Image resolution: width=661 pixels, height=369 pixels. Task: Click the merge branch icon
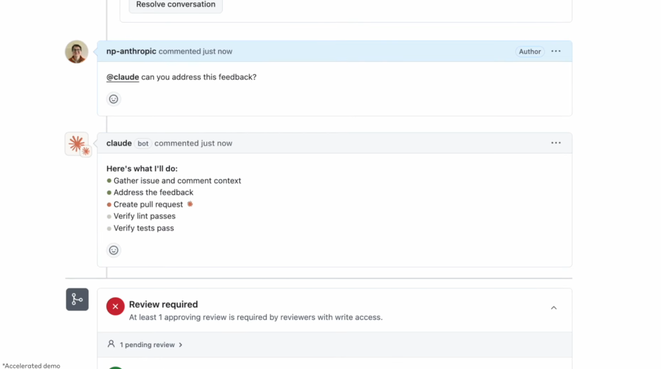[x=77, y=299]
